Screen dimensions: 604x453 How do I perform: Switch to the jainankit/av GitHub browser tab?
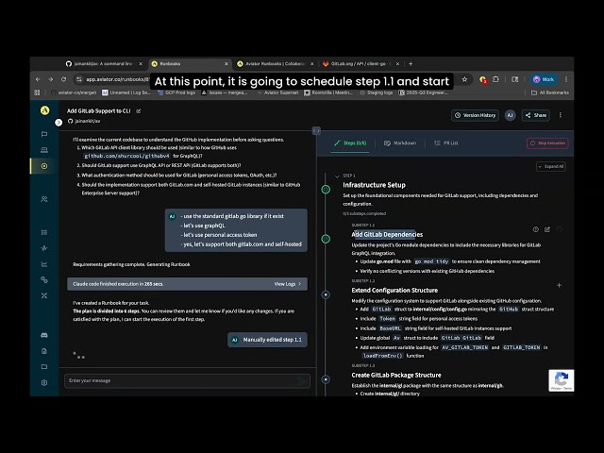(104, 63)
